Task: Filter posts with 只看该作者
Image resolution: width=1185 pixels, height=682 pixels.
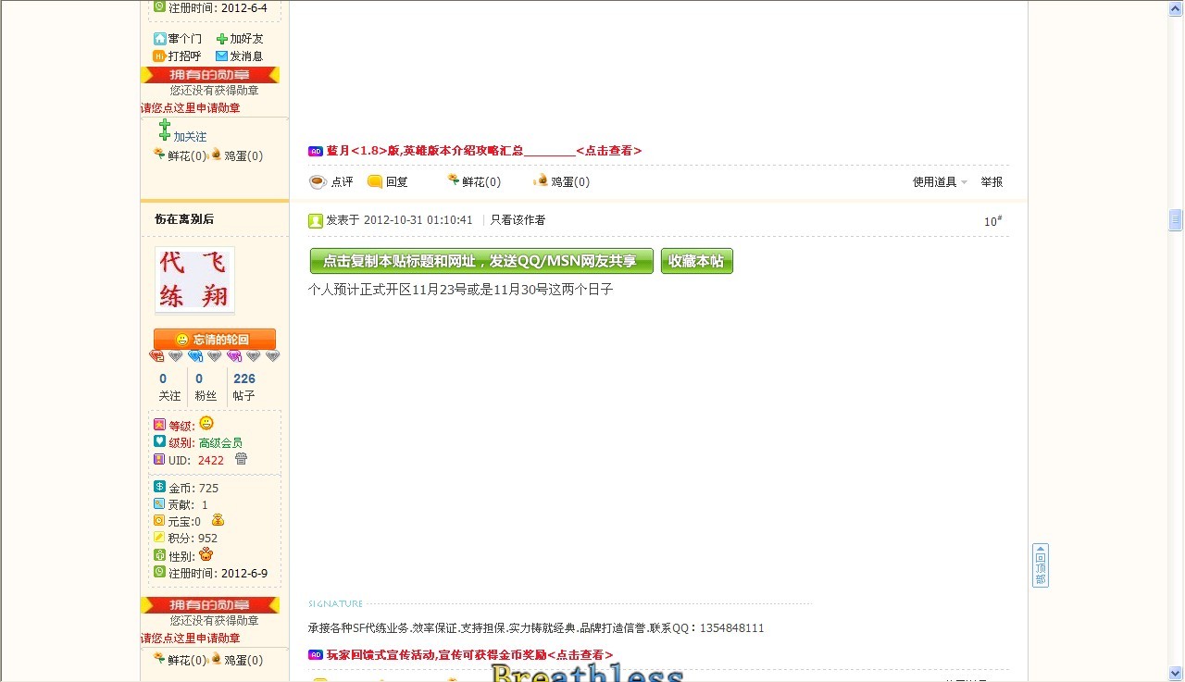Action: click(x=518, y=220)
